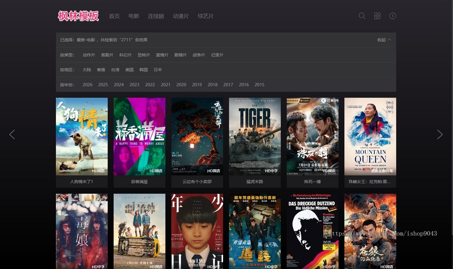453x269 pixels.
Task: Filter by year 2021
Action: tap(166, 85)
